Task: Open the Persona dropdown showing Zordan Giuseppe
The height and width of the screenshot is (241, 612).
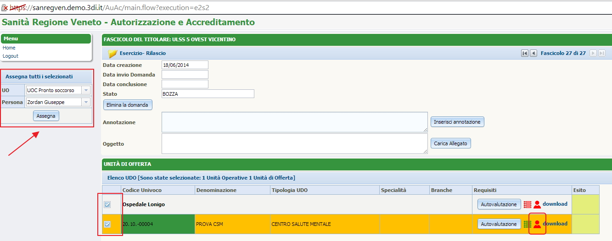Action: [85, 102]
